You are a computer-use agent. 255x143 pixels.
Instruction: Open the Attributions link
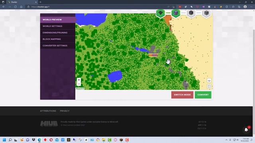(48, 111)
